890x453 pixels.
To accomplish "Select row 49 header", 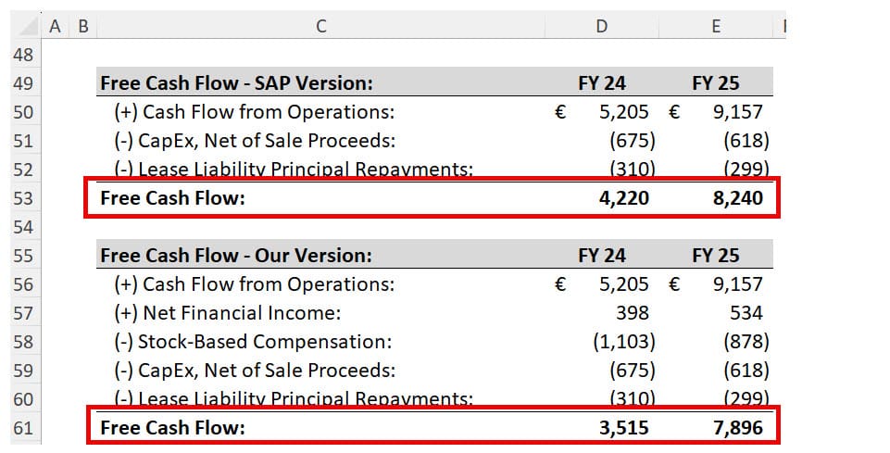I will pyautogui.click(x=26, y=82).
